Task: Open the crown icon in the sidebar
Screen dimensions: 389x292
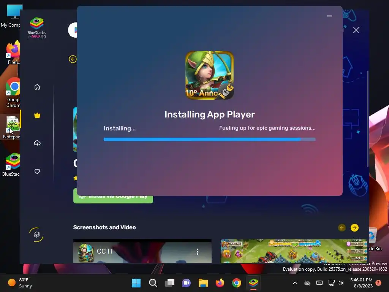Action: (37, 115)
